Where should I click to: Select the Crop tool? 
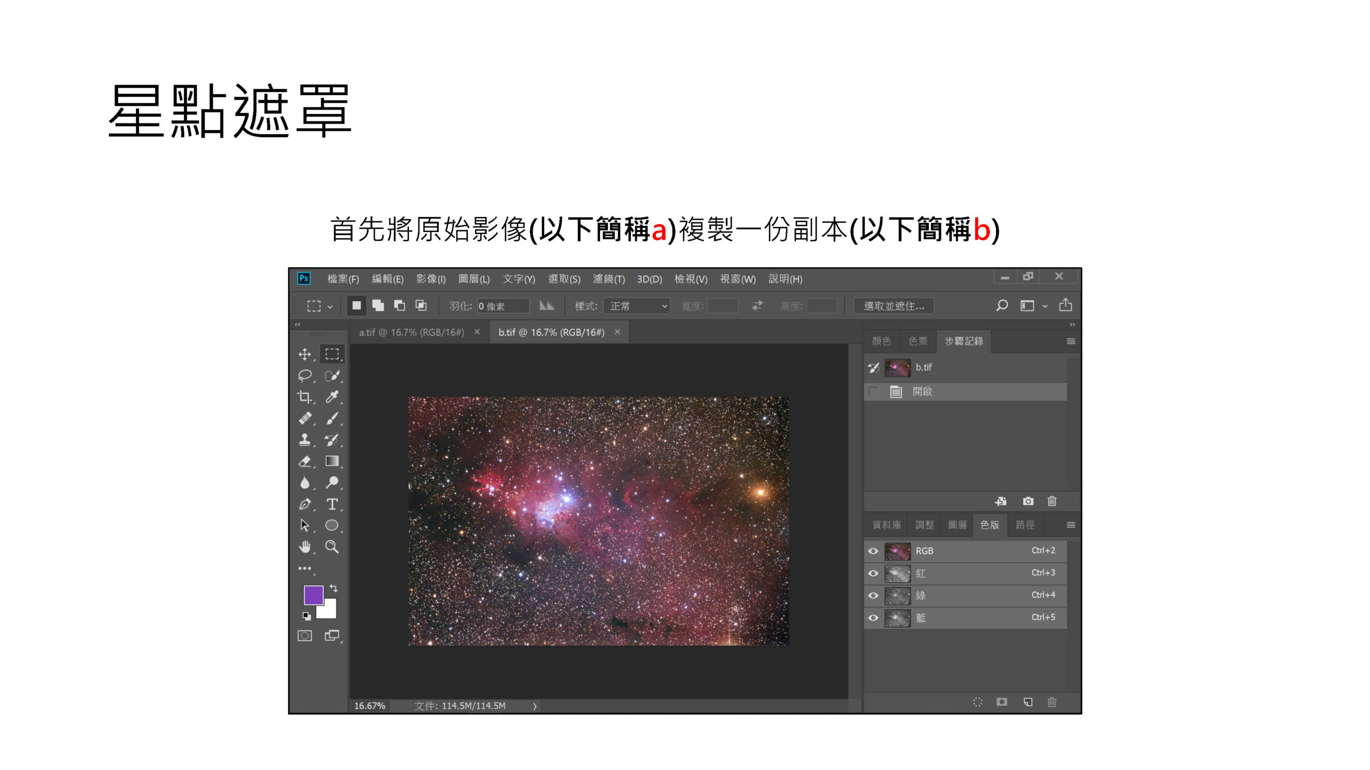point(305,397)
